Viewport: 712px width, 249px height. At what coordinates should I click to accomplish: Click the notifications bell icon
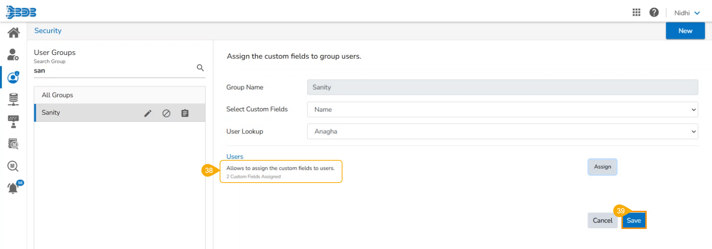[x=13, y=188]
